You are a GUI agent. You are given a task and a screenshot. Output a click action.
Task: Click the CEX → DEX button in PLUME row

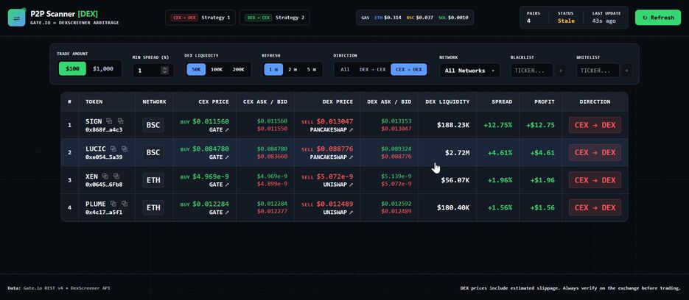(595, 207)
